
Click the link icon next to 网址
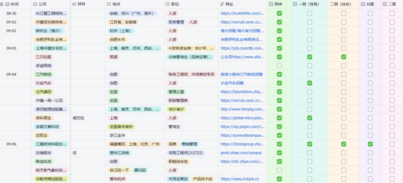[x=222, y=4]
